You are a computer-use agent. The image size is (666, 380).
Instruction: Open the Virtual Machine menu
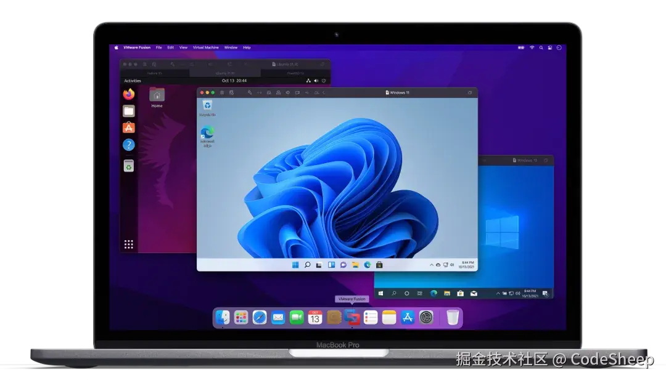click(x=205, y=47)
